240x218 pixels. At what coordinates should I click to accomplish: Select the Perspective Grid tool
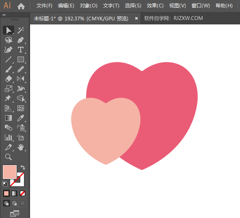click(x=9, y=108)
